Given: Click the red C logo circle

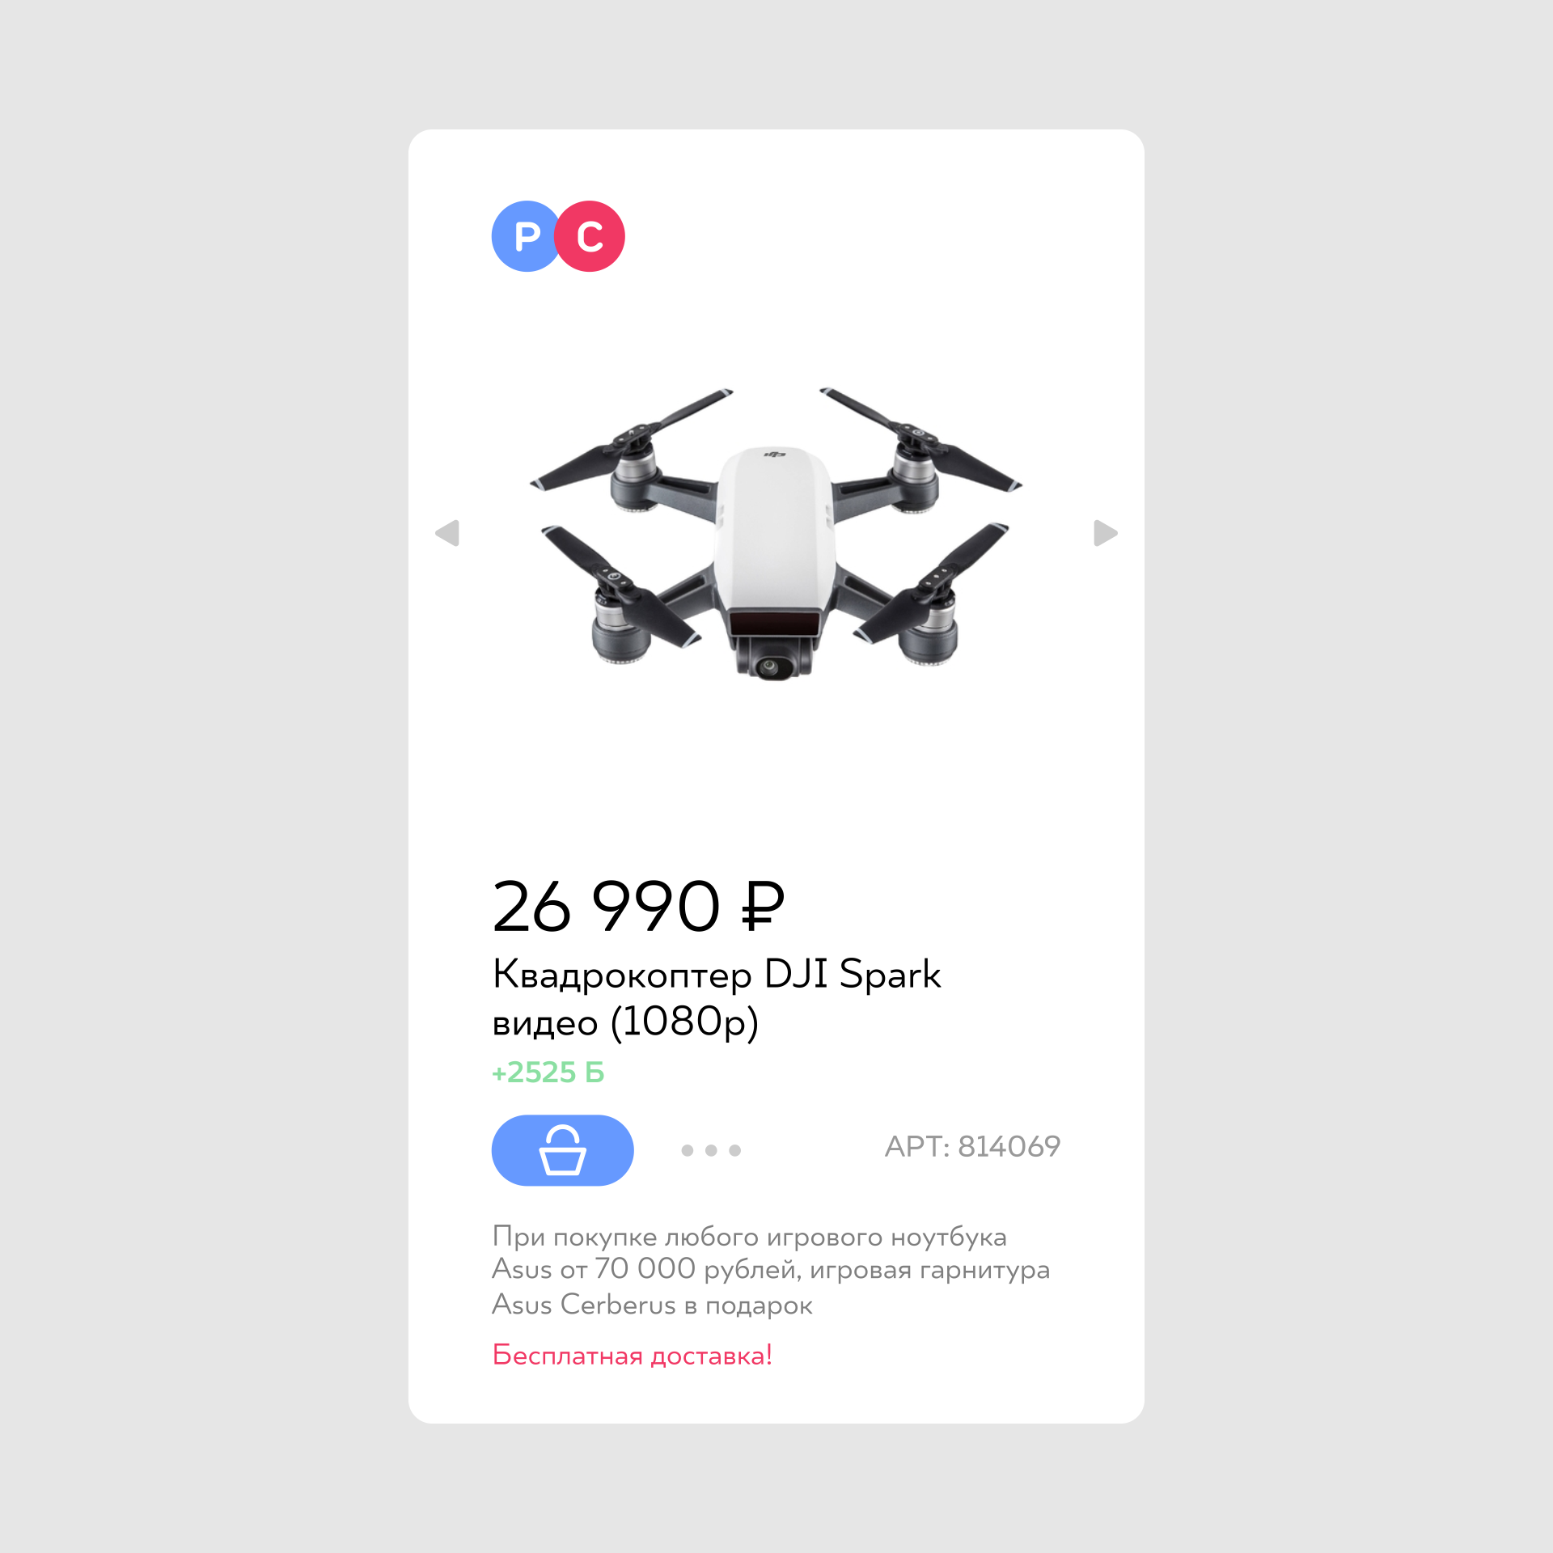Looking at the screenshot, I should click(x=590, y=236).
